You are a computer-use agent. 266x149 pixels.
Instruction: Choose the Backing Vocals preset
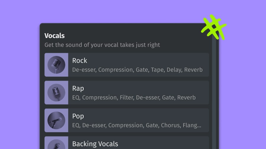pos(95,144)
